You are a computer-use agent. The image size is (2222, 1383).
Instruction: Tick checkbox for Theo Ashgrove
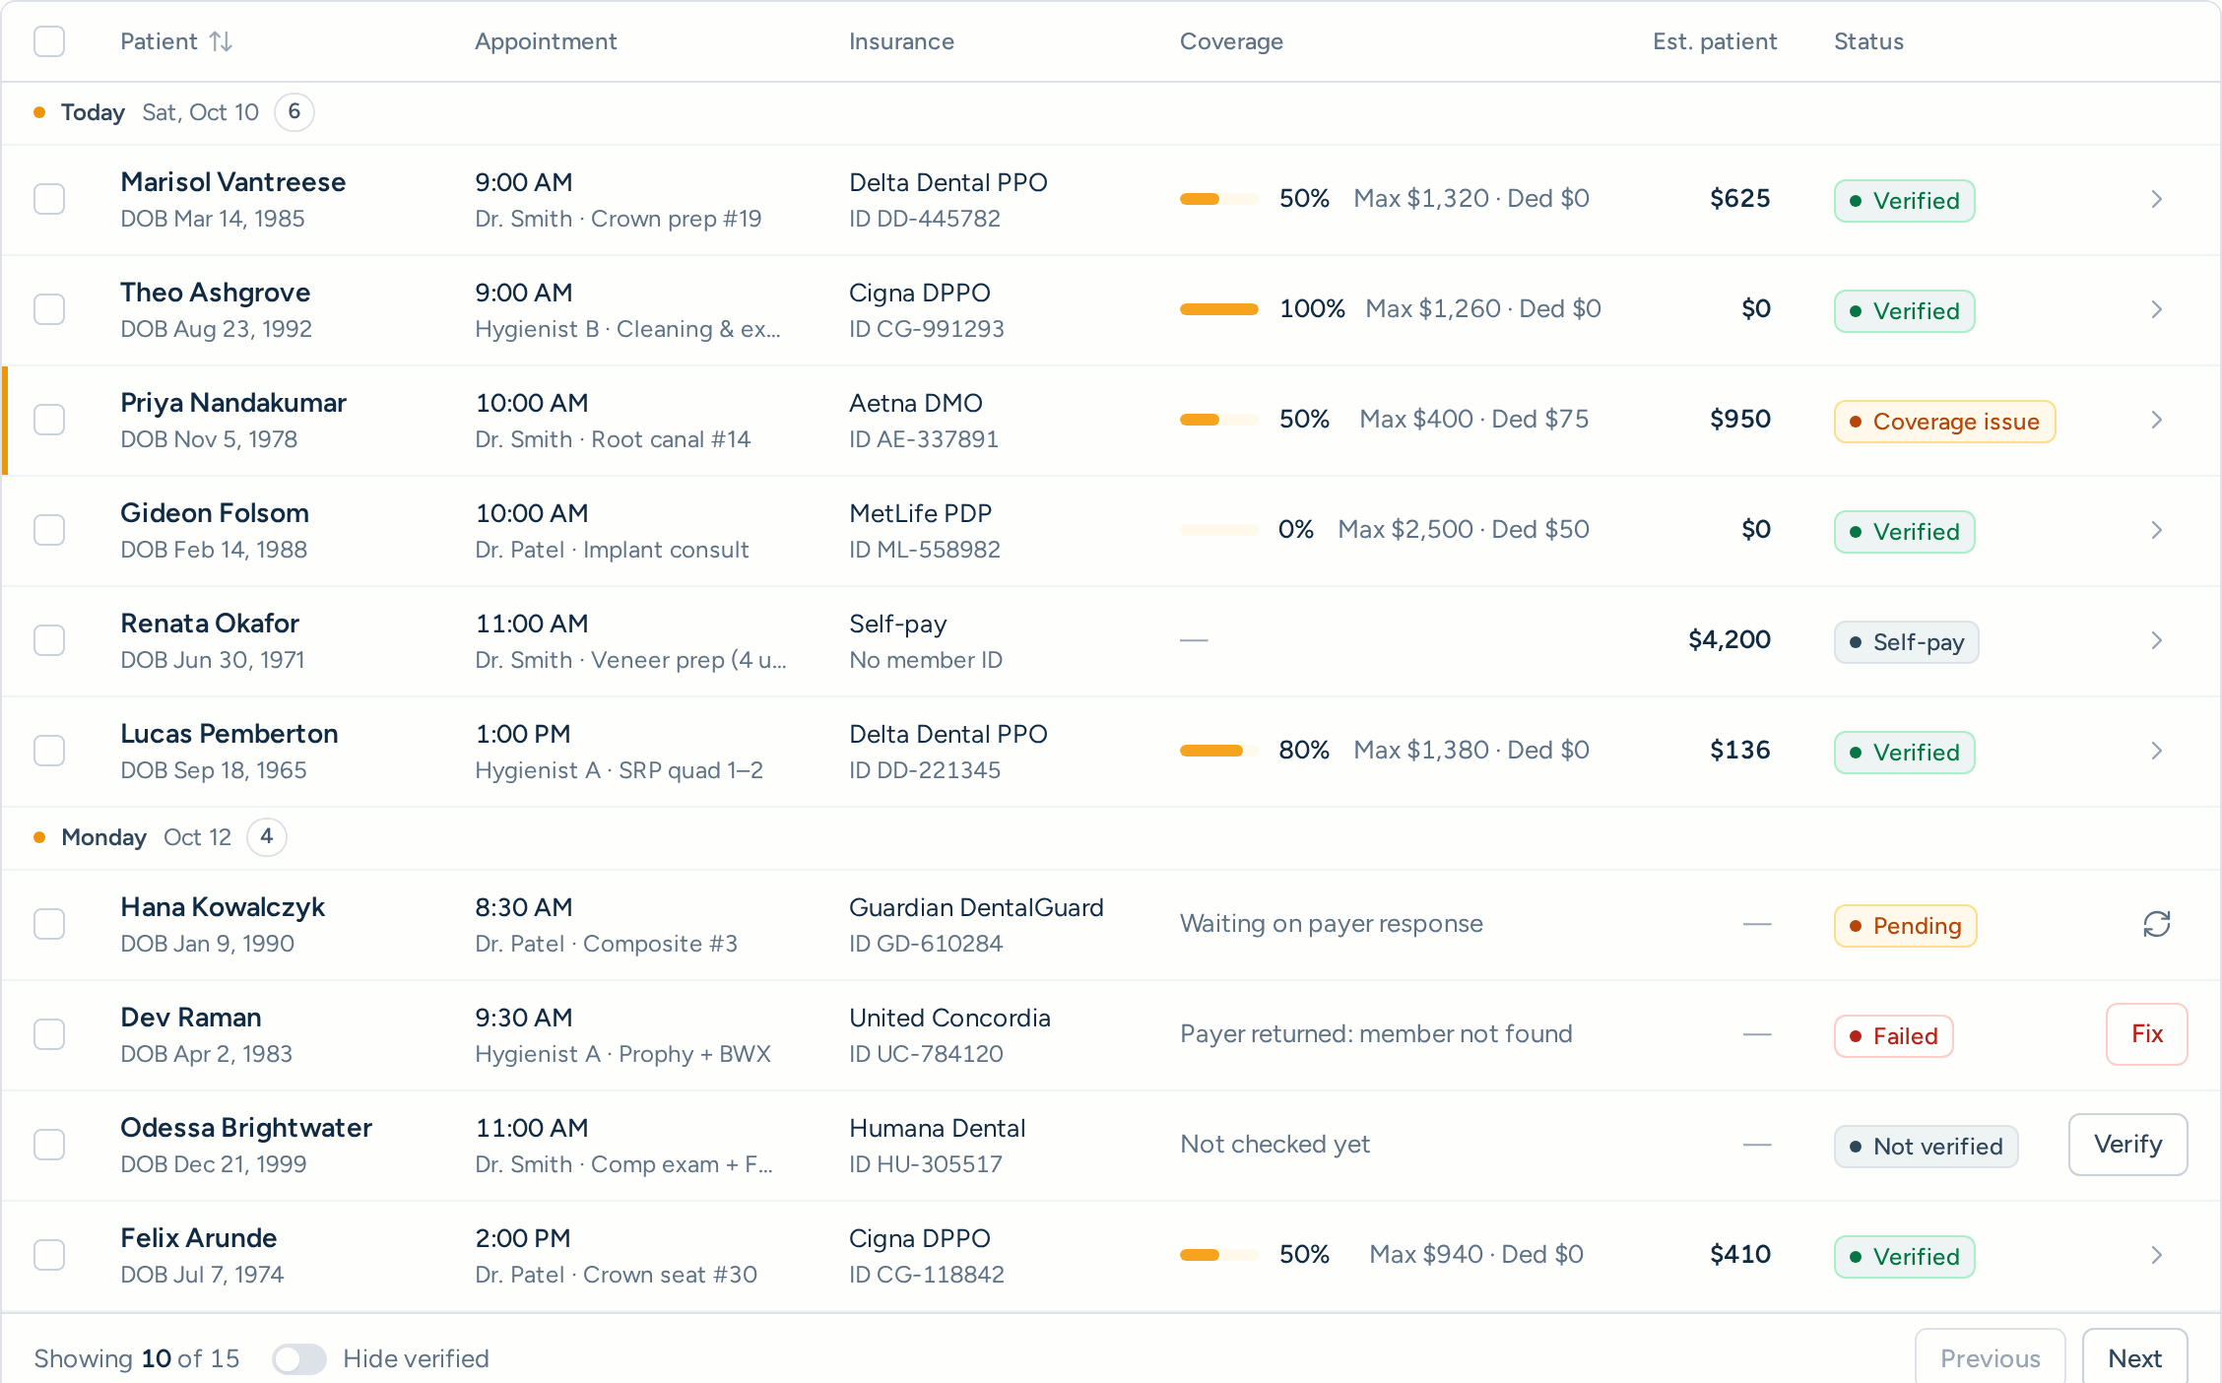click(x=49, y=309)
